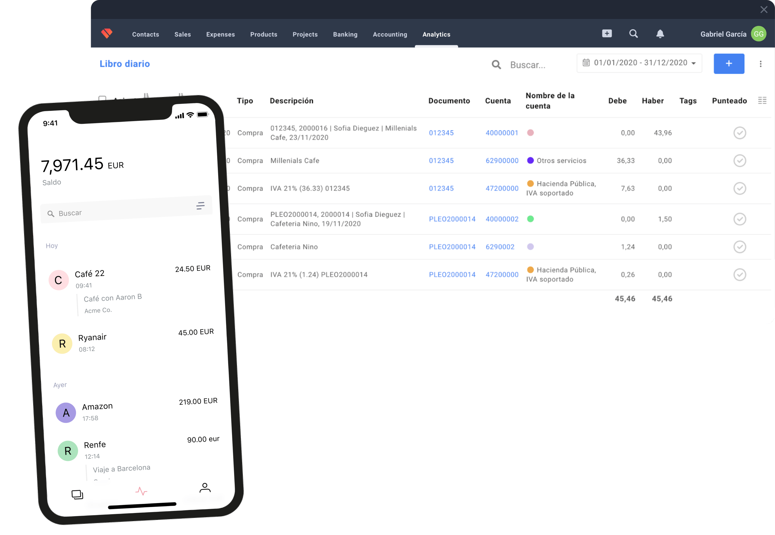This screenshot has height=535, width=775.
Task: Tap the pulse activity icon on phone
Action: coord(141,491)
